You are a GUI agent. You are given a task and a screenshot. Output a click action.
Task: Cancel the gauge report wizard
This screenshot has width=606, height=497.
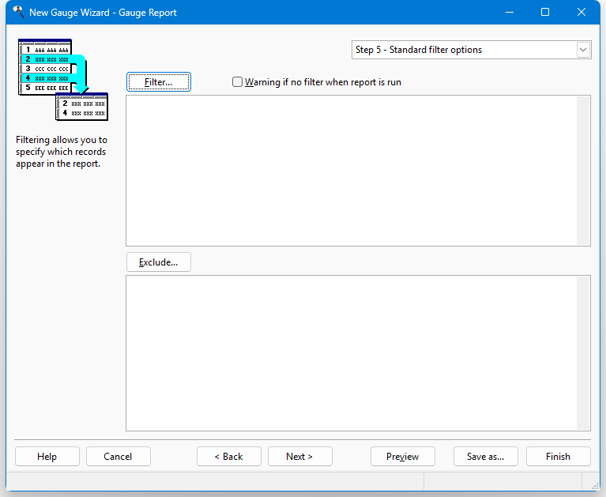[x=118, y=457]
